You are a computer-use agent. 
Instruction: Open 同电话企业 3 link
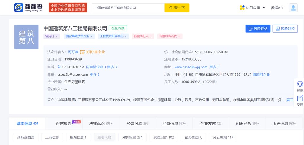(96, 67)
